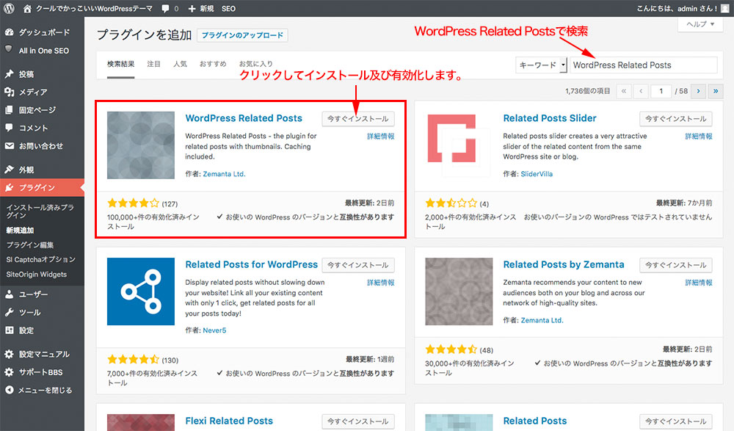Click the WordPress logo in admin bar

coord(9,8)
